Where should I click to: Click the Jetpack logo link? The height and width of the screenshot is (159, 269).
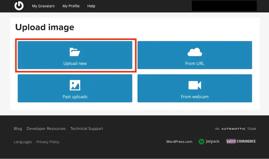(209, 141)
